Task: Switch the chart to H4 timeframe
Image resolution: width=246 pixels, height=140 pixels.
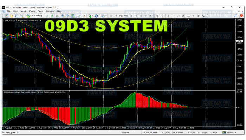Action: 136,16
